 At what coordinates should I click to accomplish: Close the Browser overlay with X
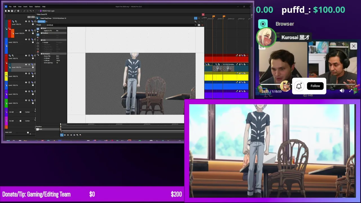(x=353, y=46)
